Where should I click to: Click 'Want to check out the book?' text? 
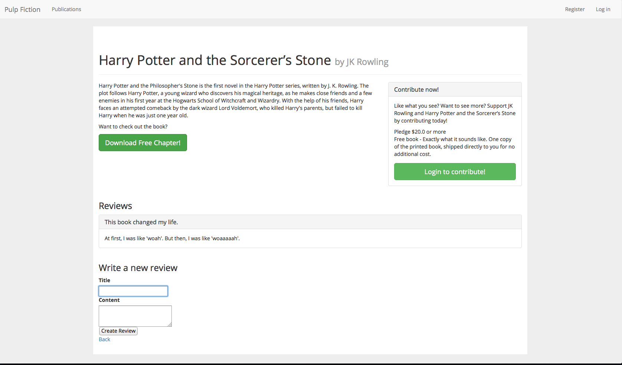coord(133,127)
